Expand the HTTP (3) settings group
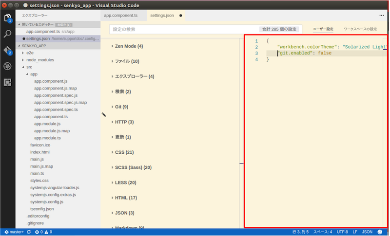This screenshot has width=390, height=236. tap(122, 122)
